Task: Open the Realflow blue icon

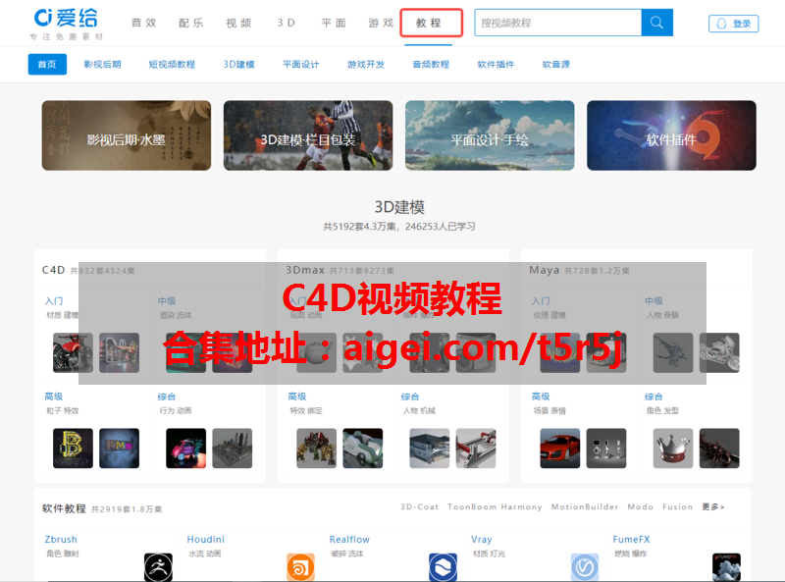Action: [x=444, y=567]
